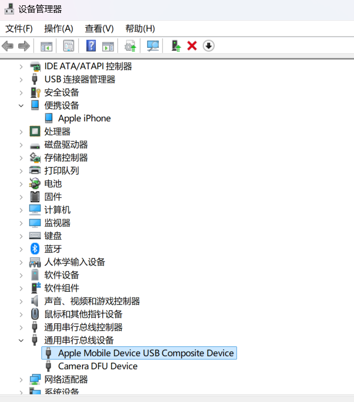Select the Camera DFU Device entry
This screenshot has height=402, width=354.
[x=98, y=366]
